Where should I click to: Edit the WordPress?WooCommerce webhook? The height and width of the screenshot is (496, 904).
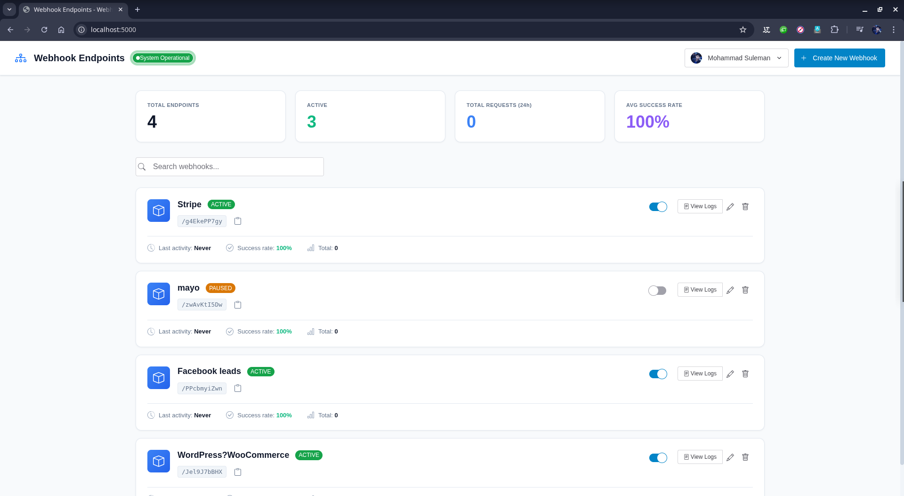tap(730, 457)
